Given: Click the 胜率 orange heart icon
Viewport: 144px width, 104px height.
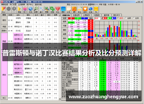Looking at the screenshot, I should click(85, 9).
